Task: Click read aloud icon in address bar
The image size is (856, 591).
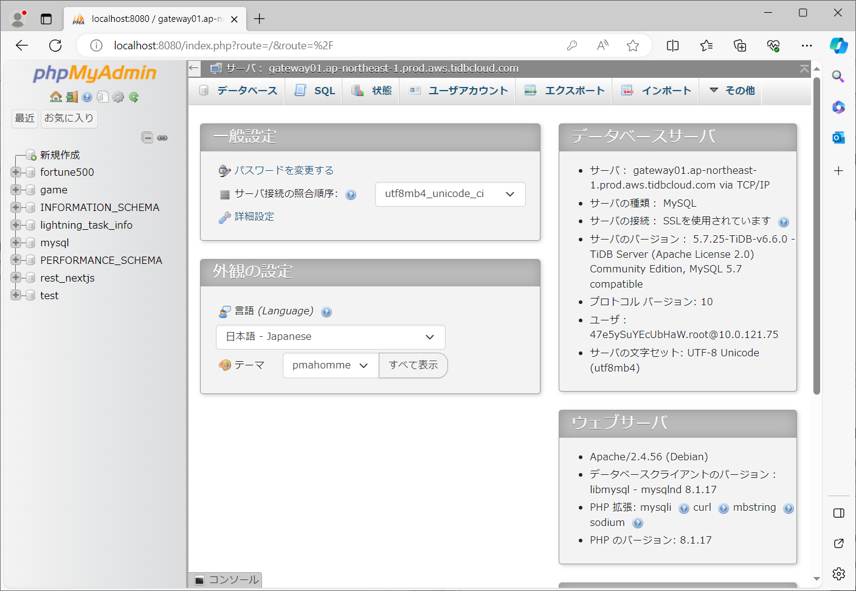Action: pos(602,46)
